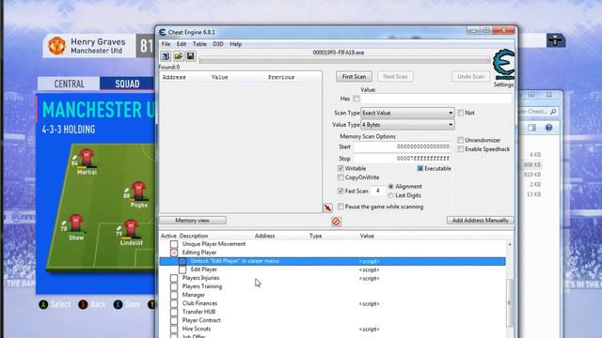The width and height of the screenshot is (602, 338).
Task: Click the First Scan button
Action: coord(354,76)
